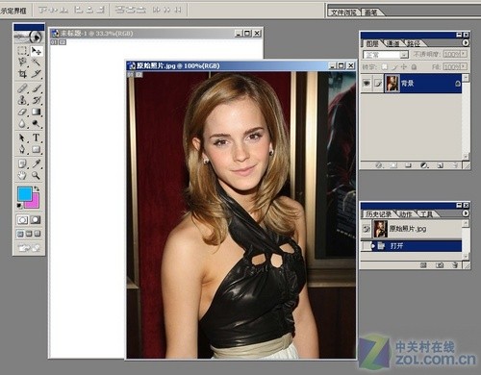Select the Magic Wand tool

tap(36, 62)
